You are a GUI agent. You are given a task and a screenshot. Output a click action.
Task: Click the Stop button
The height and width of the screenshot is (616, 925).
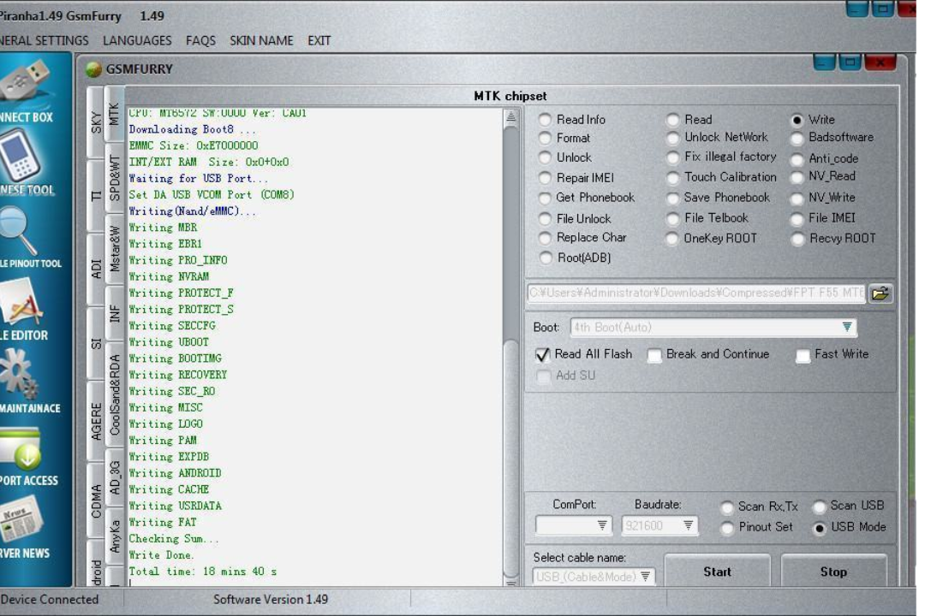point(833,572)
